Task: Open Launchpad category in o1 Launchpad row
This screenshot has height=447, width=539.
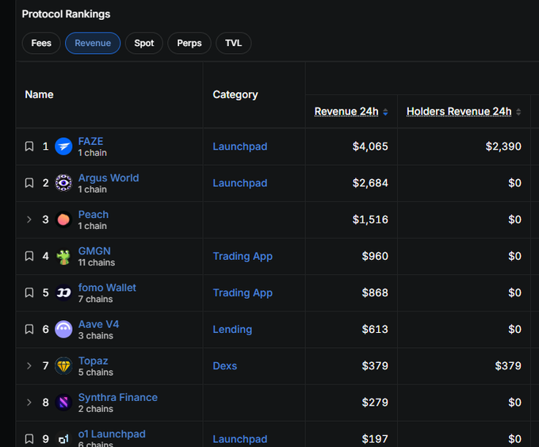Action: (240, 439)
